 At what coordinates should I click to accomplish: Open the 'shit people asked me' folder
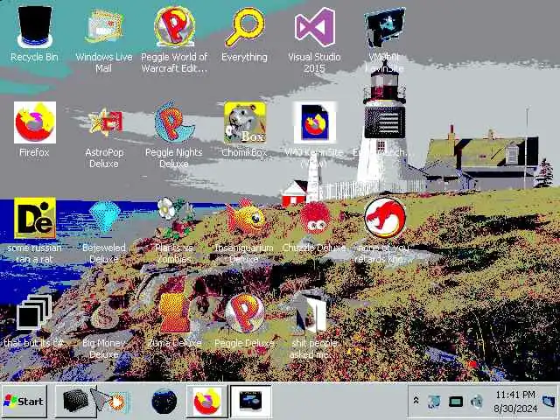click(x=311, y=313)
